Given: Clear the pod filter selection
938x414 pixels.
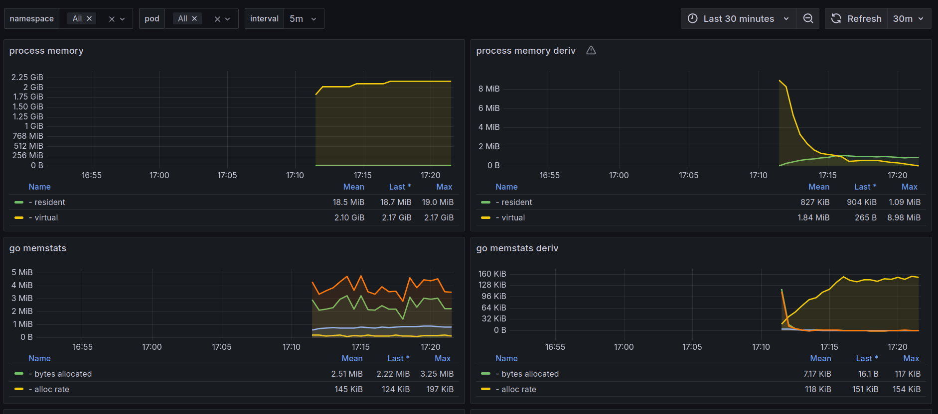Looking at the screenshot, I should coord(217,19).
